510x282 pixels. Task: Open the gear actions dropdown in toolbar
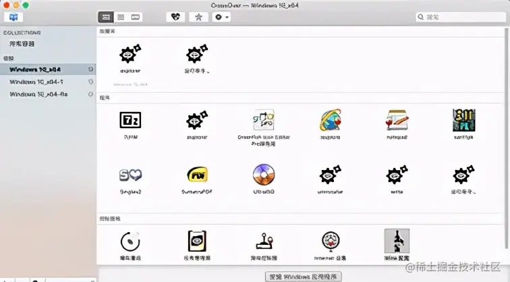221,17
